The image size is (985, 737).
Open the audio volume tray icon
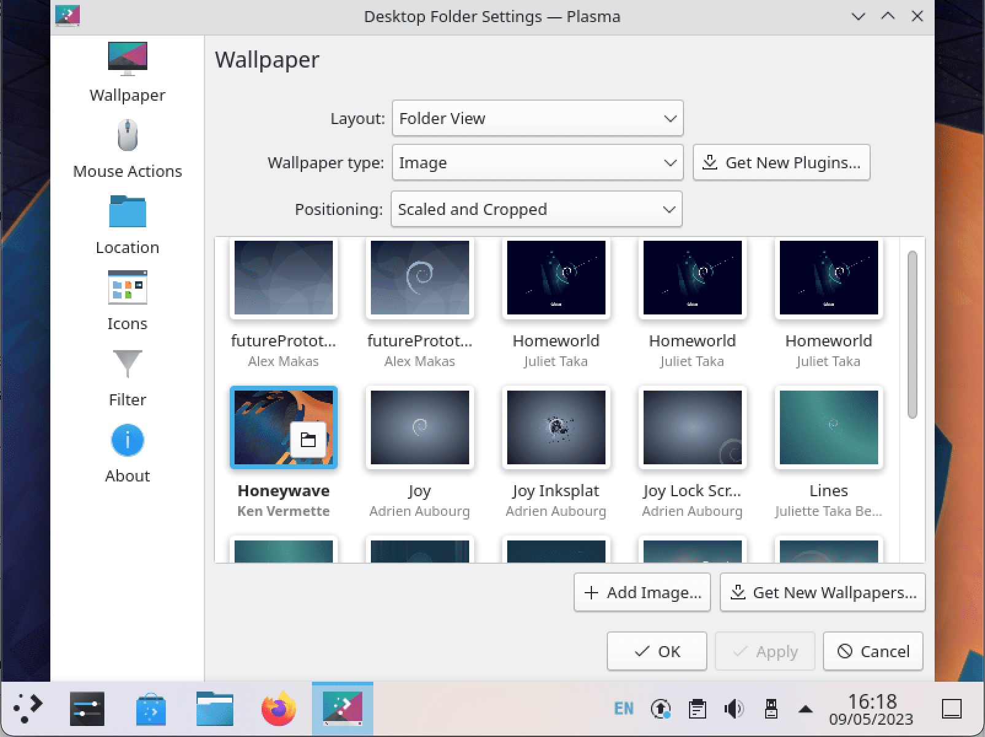tap(734, 709)
